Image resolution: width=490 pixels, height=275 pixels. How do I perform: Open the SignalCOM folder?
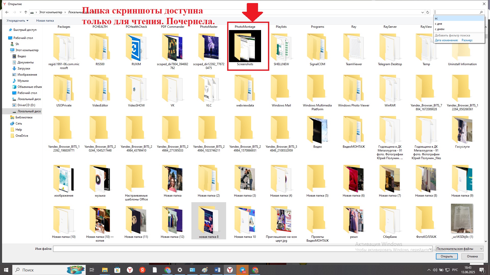[317, 50]
